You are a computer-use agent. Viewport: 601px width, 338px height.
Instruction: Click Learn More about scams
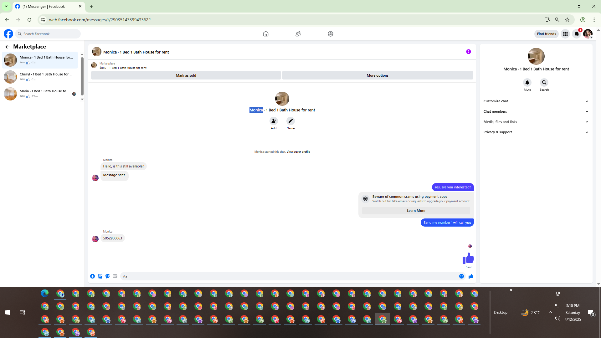point(416,211)
